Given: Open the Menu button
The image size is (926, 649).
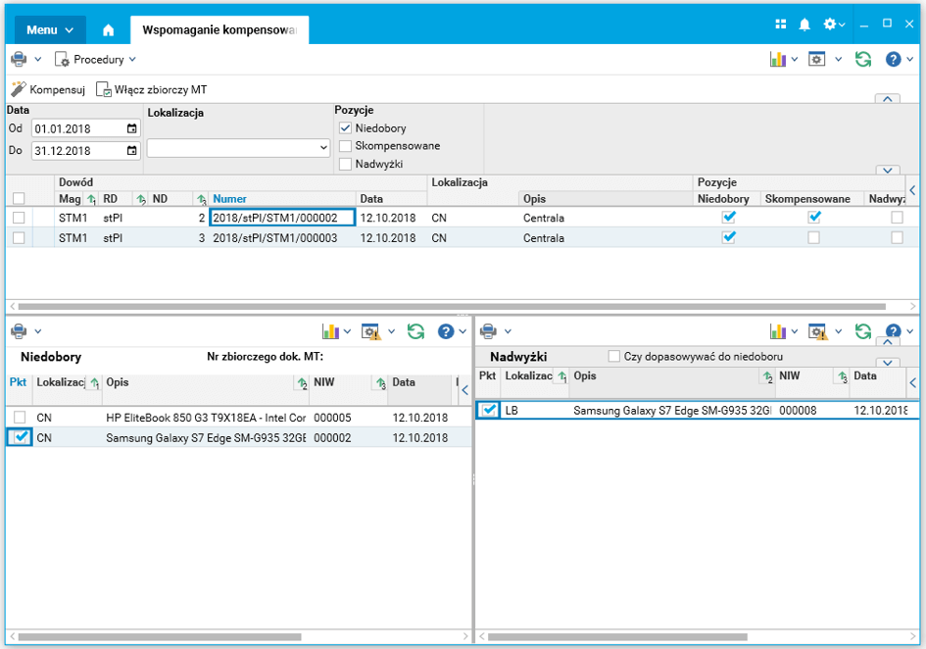Looking at the screenshot, I should 50,30.
